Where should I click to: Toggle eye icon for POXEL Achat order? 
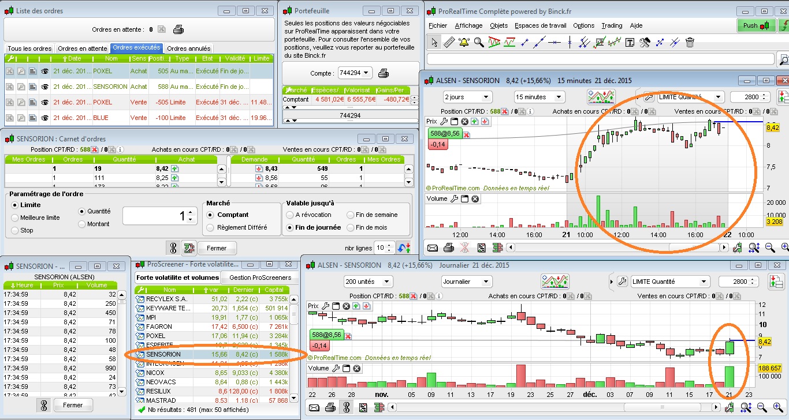click(44, 71)
